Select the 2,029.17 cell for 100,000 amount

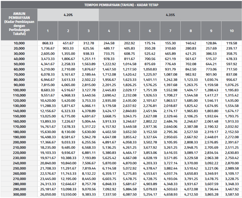coord(129,90)
